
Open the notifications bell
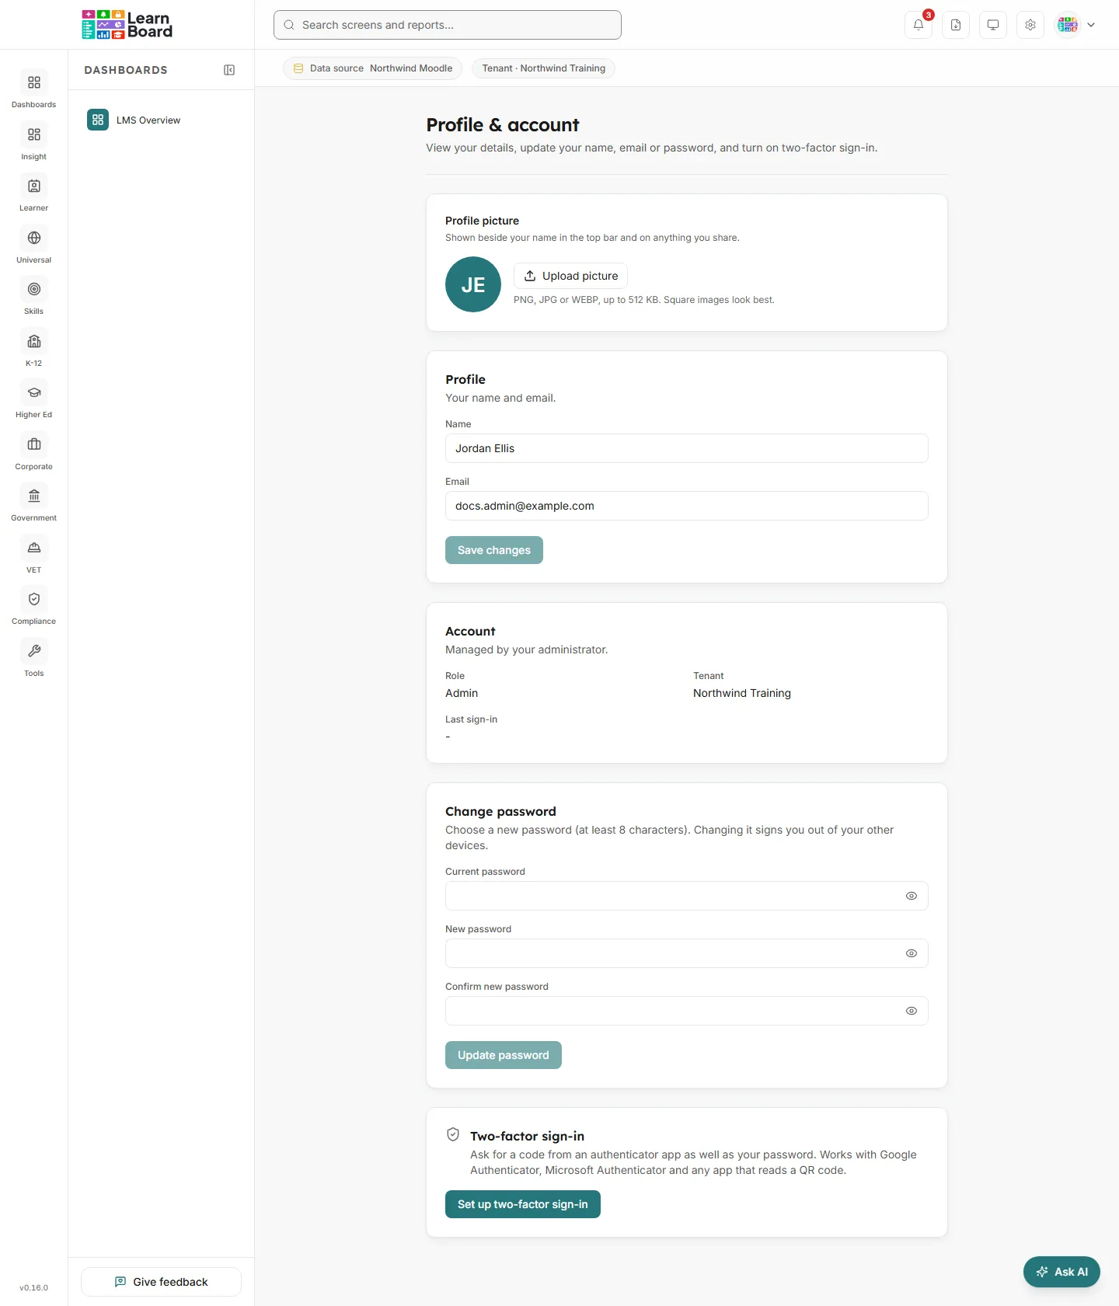[919, 25]
